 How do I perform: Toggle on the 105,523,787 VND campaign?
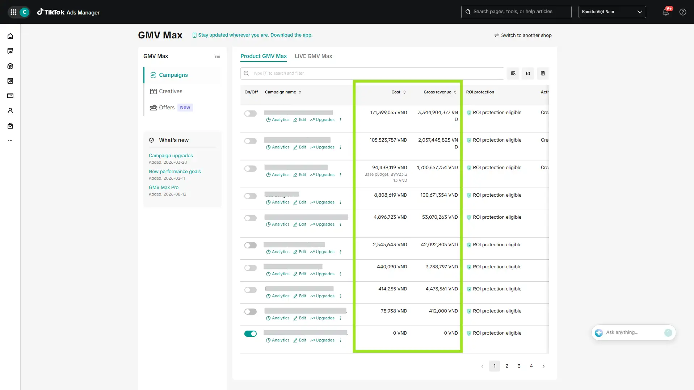[250, 141]
